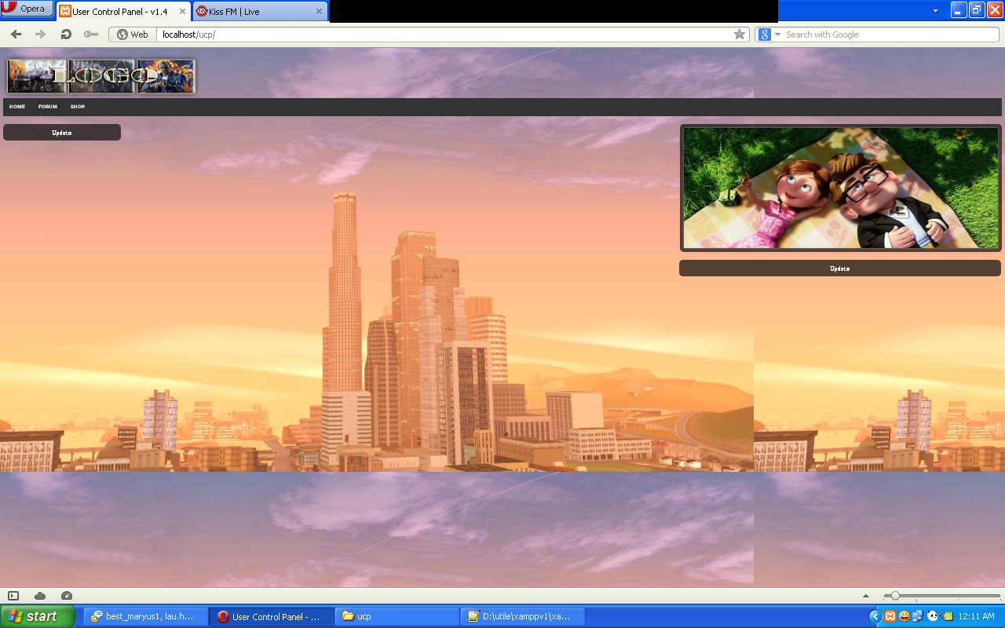Open the XAMPP tray icon
Screen dimensions: 1005x628
(890, 616)
